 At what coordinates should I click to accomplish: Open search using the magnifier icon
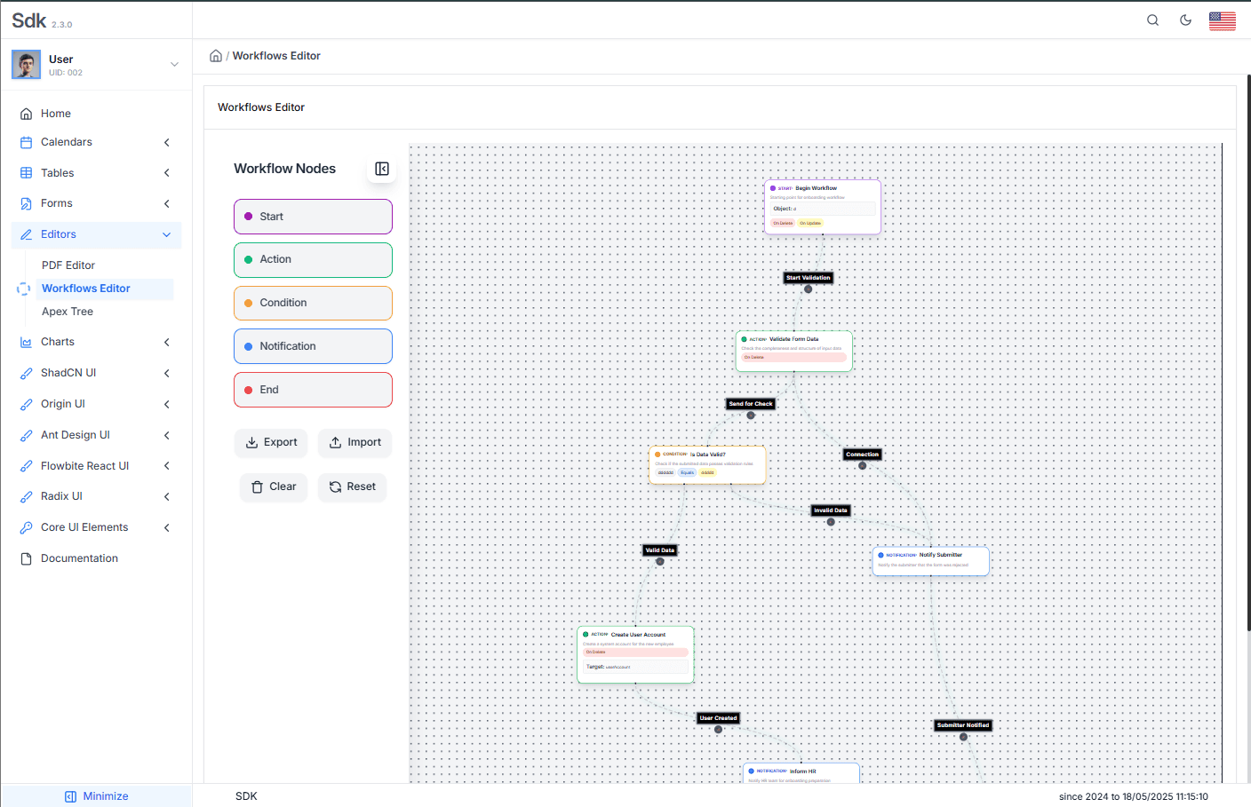pos(1152,20)
